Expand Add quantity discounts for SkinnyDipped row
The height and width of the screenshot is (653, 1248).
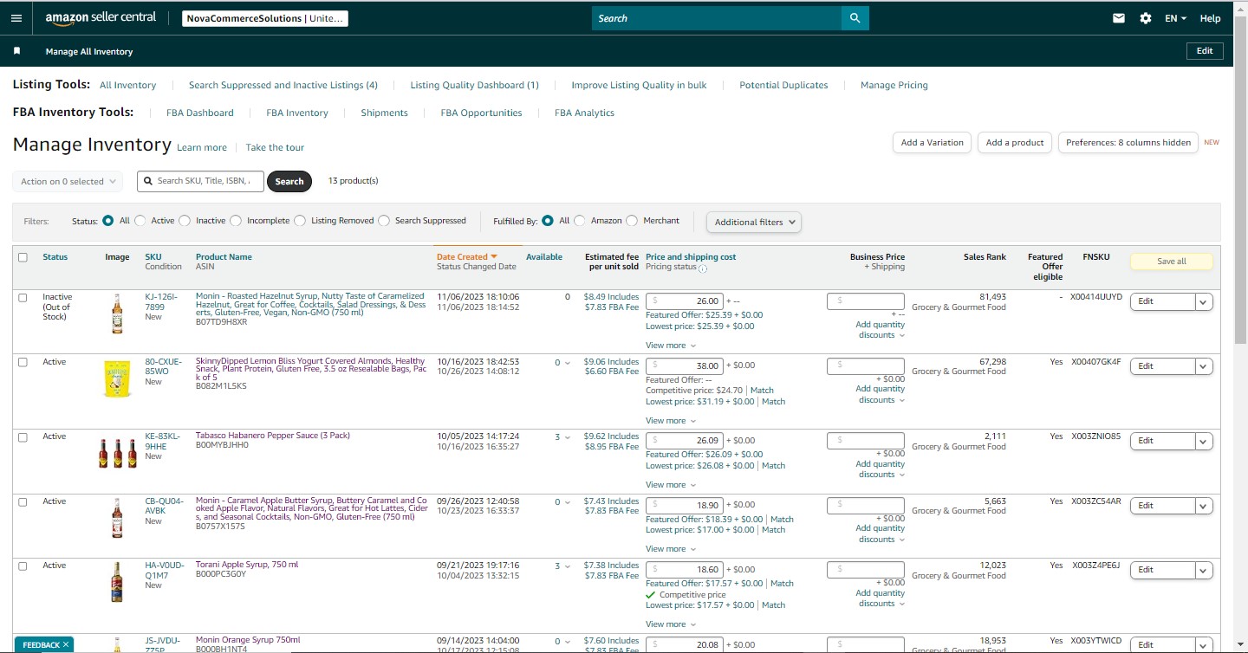point(880,395)
